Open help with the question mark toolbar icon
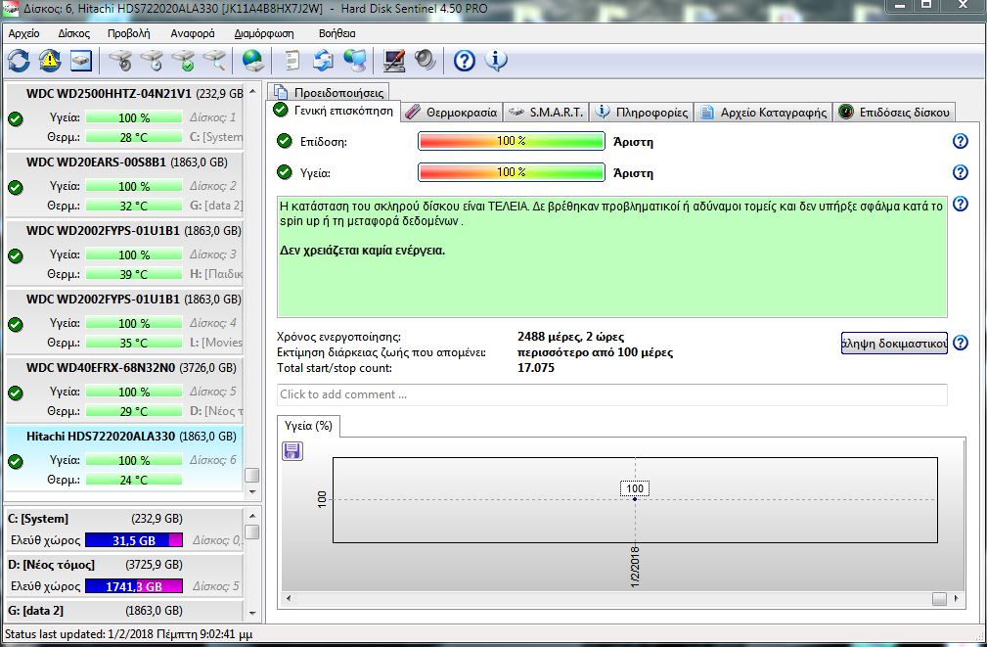The width and height of the screenshot is (987, 647). 465,61
